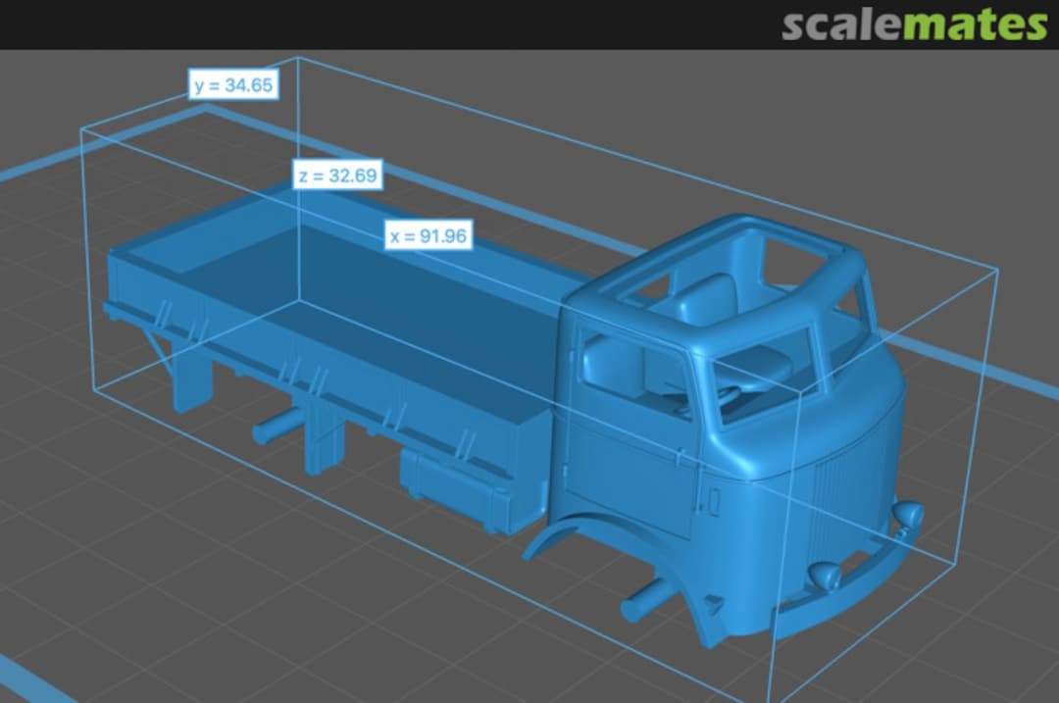
Task: Select the z = 32.69 dimension label
Action: click(x=337, y=176)
